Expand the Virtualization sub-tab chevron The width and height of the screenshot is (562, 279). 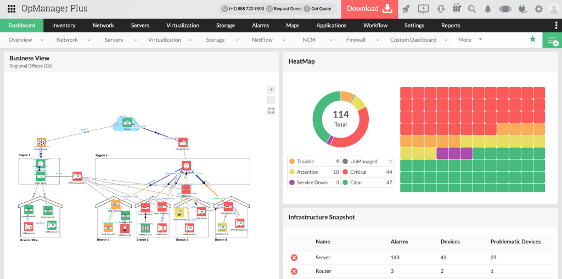coord(190,40)
